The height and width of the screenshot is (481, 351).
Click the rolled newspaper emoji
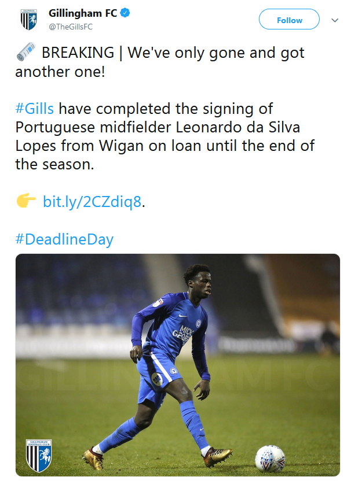tap(25, 53)
